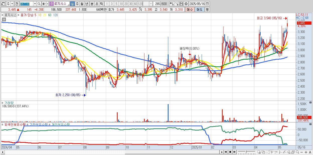
Task: Click the rewind double-arrow button
Action: [226, 152]
